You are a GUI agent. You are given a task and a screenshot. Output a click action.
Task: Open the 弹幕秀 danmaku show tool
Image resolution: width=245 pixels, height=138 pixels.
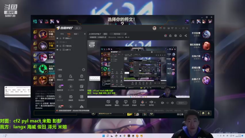[71, 98]
